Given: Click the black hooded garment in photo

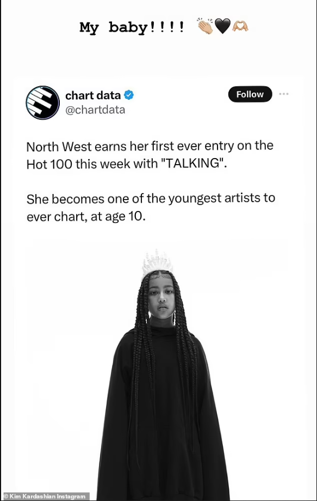Looking at the screenshot, I should [x=163, y=415].
